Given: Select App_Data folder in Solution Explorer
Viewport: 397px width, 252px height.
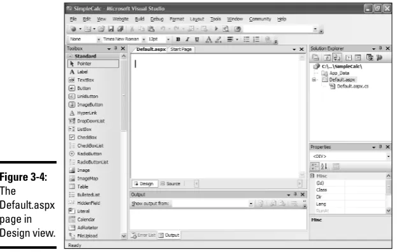Looking at the screenshot, I should point(339,73).
